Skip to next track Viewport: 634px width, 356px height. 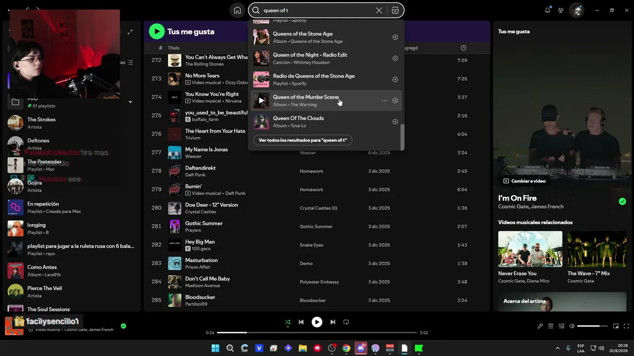(333, 322)
